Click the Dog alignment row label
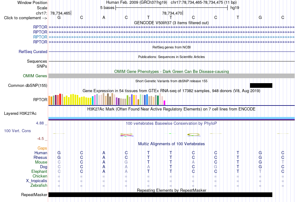295x202 pixels. 43,167
